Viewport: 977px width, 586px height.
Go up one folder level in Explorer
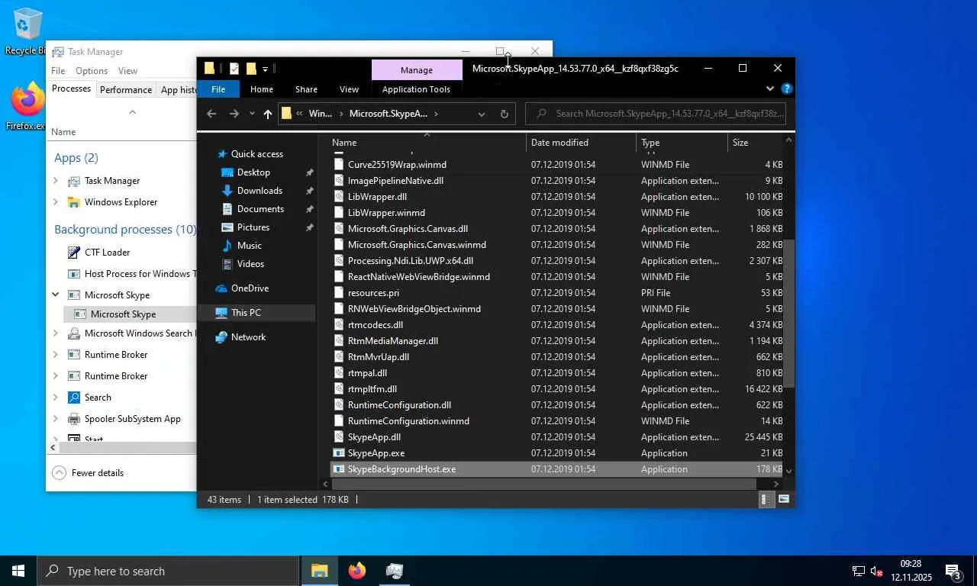pos(267,114)
